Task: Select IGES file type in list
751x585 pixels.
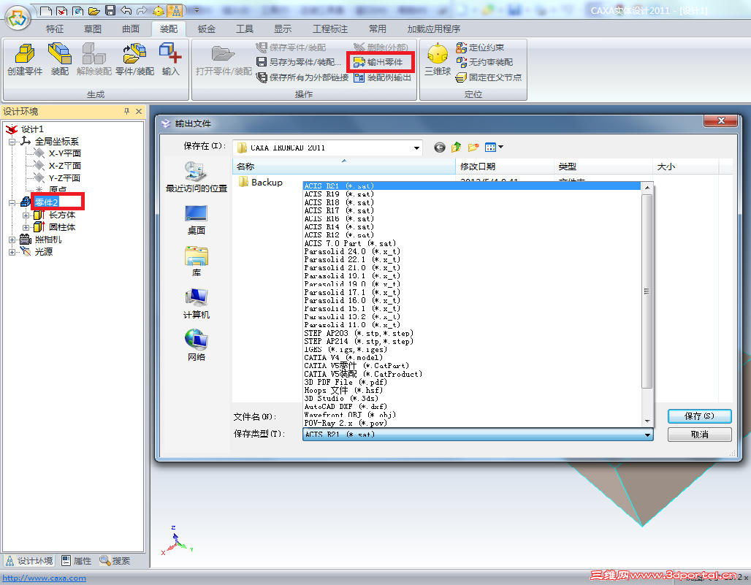Action: (x=346, y=350)
